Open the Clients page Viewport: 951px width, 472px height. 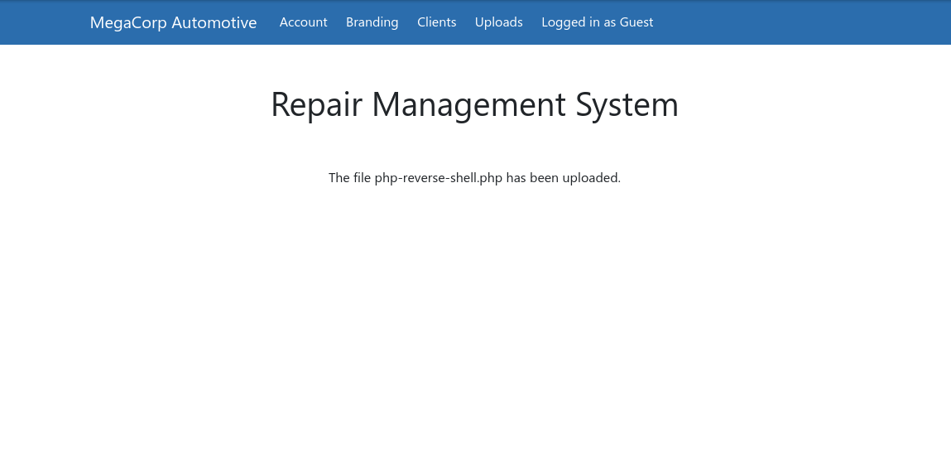(436, 22)
